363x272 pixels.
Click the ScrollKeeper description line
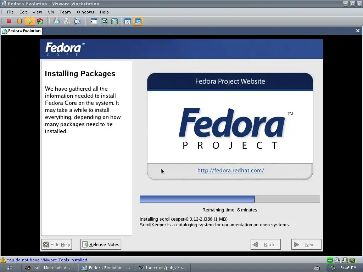[215, 225]
